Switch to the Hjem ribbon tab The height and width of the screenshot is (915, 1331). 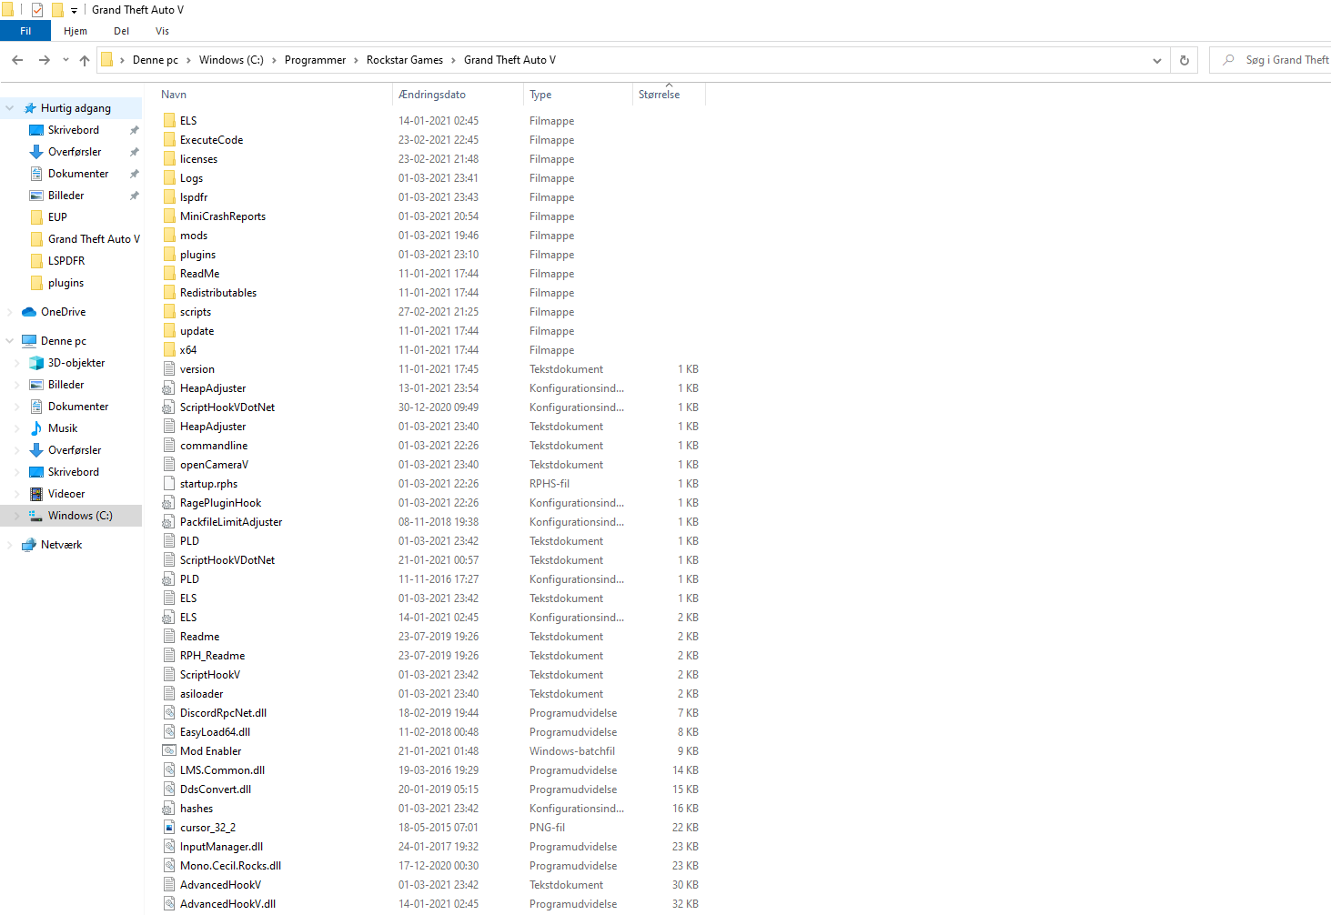76,31
